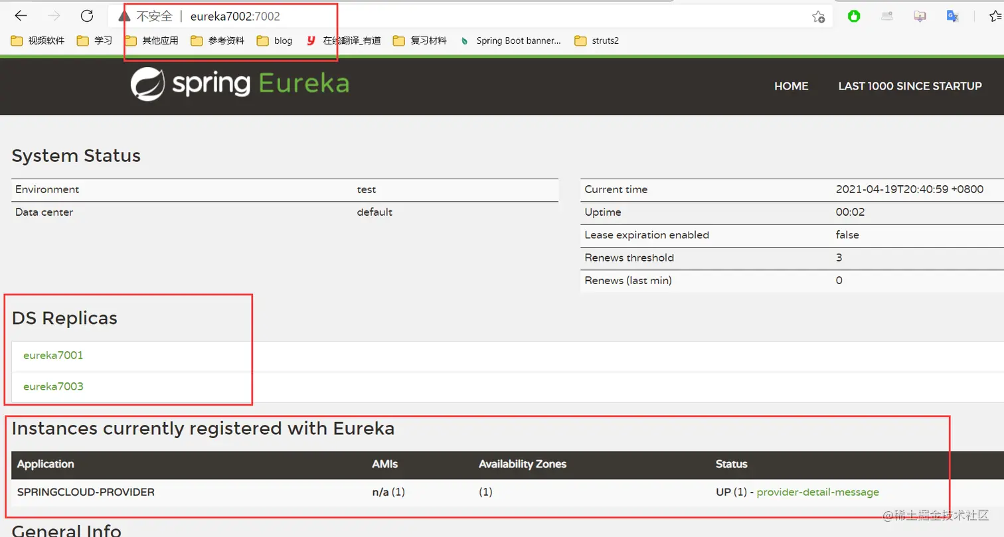Viewport: 1004px width, 537px height.
Task: Open the favorites list star icon
Action: click(996, 17)
